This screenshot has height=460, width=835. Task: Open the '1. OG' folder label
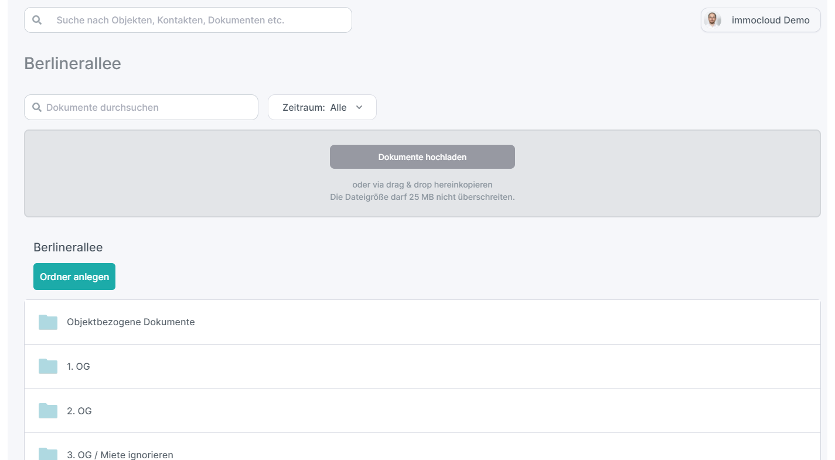coord(79,366)
